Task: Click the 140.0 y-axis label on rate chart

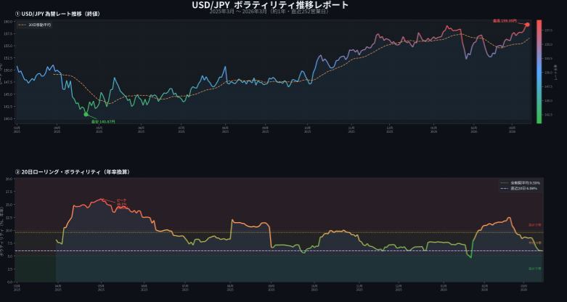Action: 9,118
